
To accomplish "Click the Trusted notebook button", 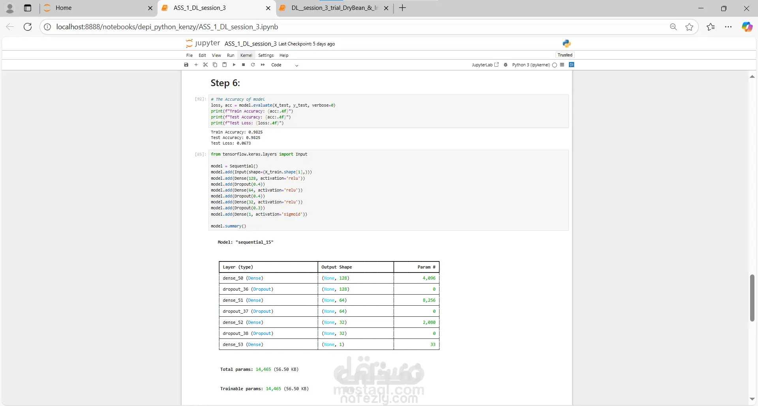I will pyautogui.click(x=565, y=55).
